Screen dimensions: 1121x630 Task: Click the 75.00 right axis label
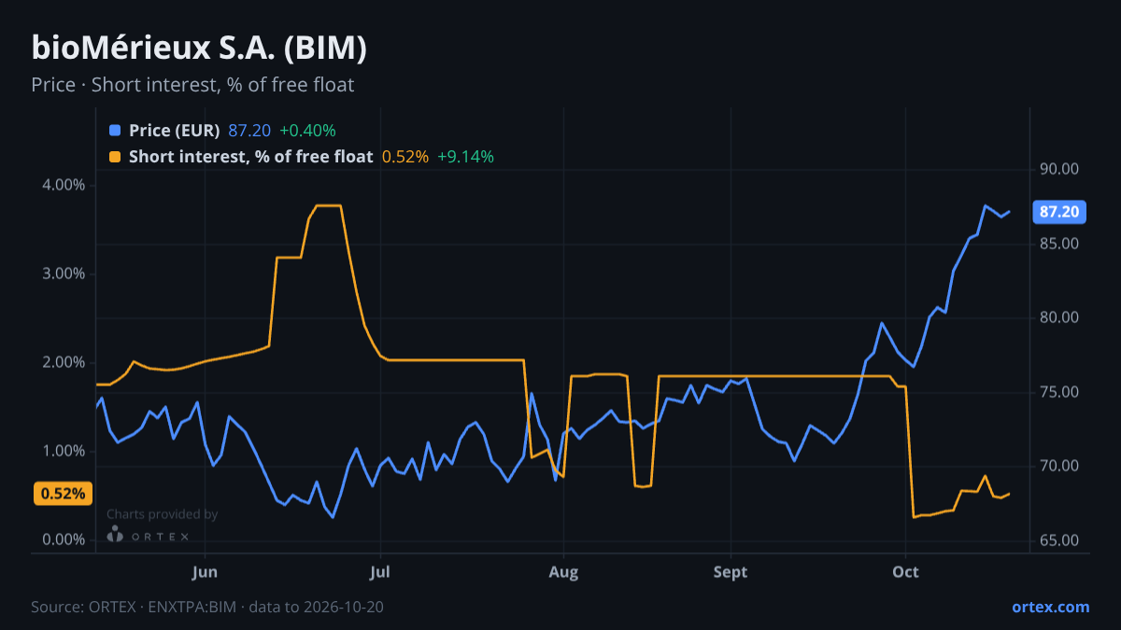[1059, 392]
